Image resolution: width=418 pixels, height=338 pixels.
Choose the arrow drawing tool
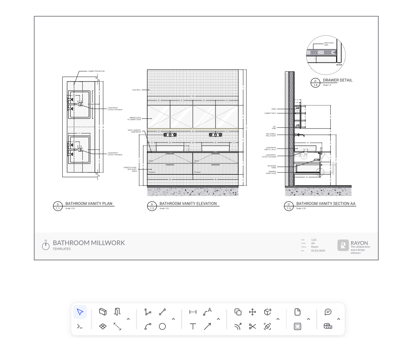coord(207,326)
